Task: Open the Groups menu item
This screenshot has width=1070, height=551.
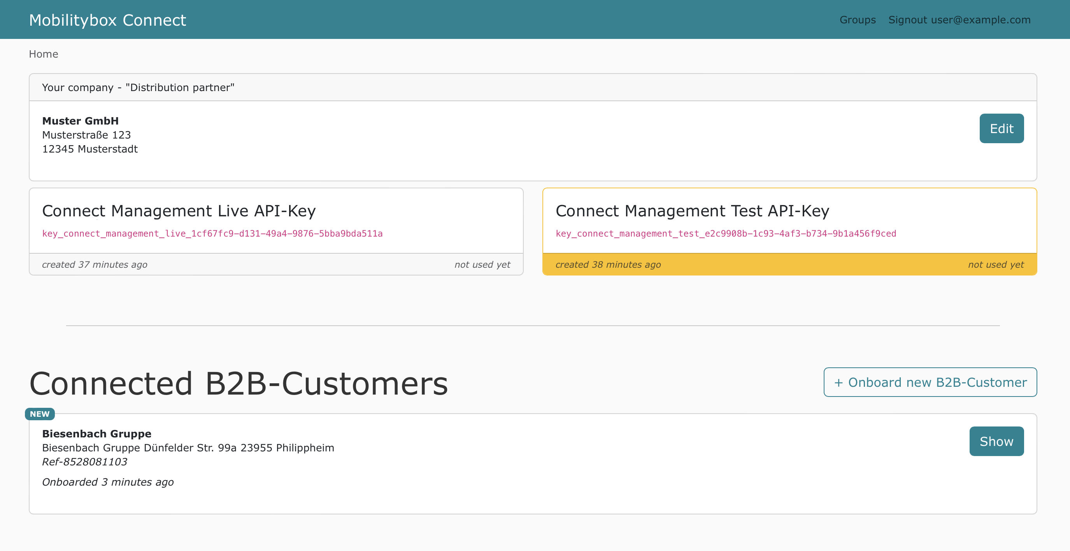Action: click(x=857, y=20)
